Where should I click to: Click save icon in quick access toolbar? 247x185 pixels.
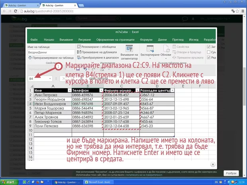(x=78, y=69)
